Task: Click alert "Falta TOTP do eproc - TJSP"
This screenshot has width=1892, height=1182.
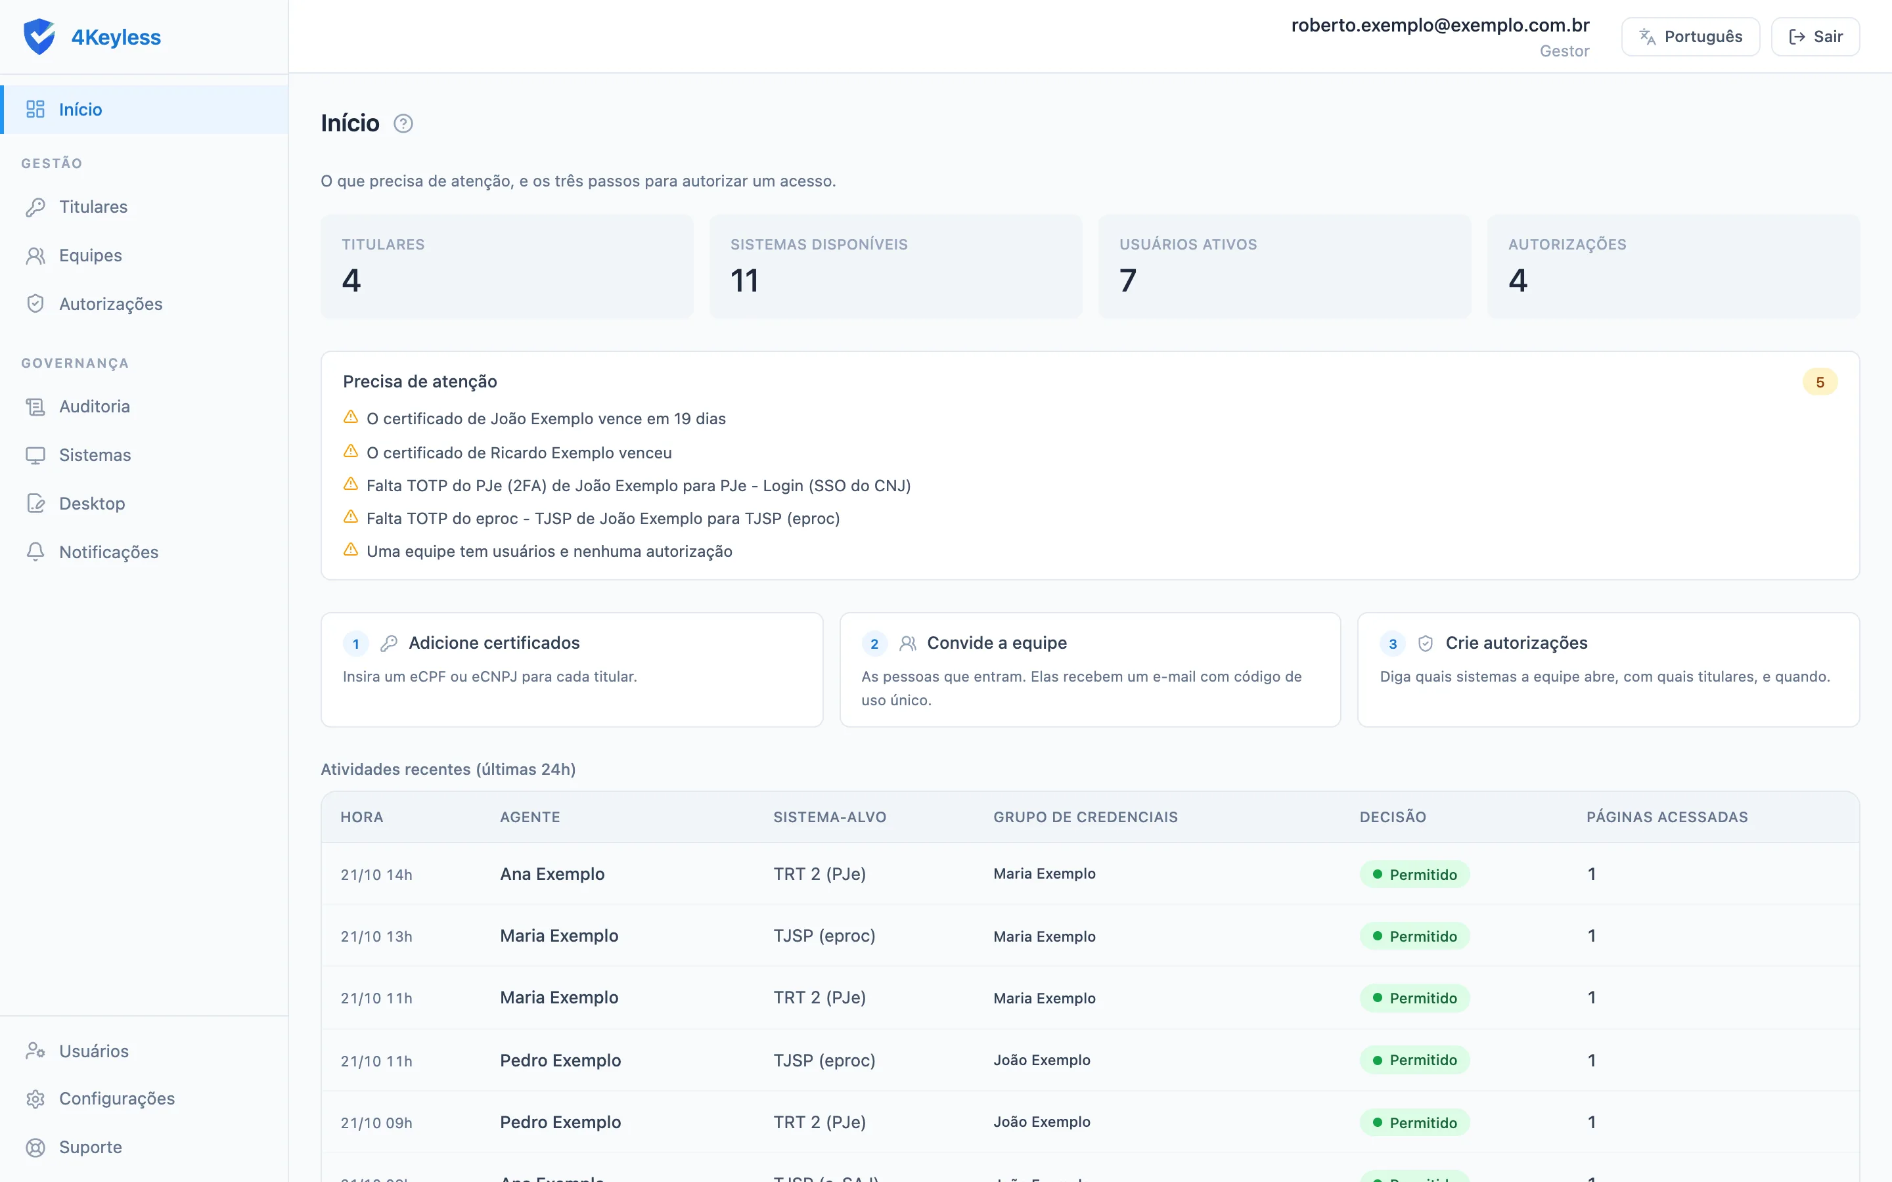Action: [x=603, y=519]
